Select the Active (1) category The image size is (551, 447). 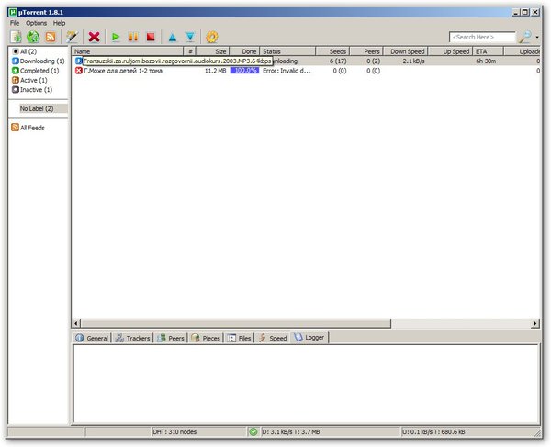[29, 80]
